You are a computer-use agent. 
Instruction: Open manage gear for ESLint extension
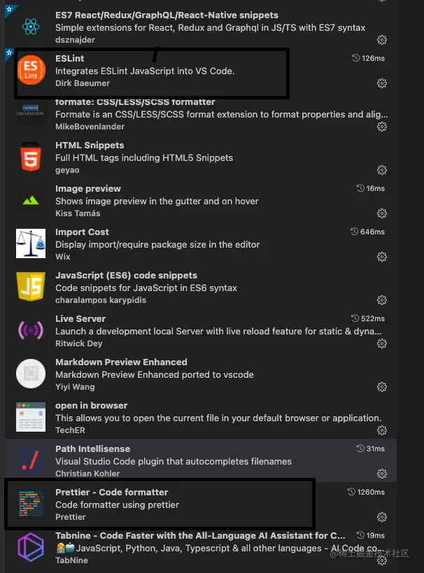tap(382, 83)
